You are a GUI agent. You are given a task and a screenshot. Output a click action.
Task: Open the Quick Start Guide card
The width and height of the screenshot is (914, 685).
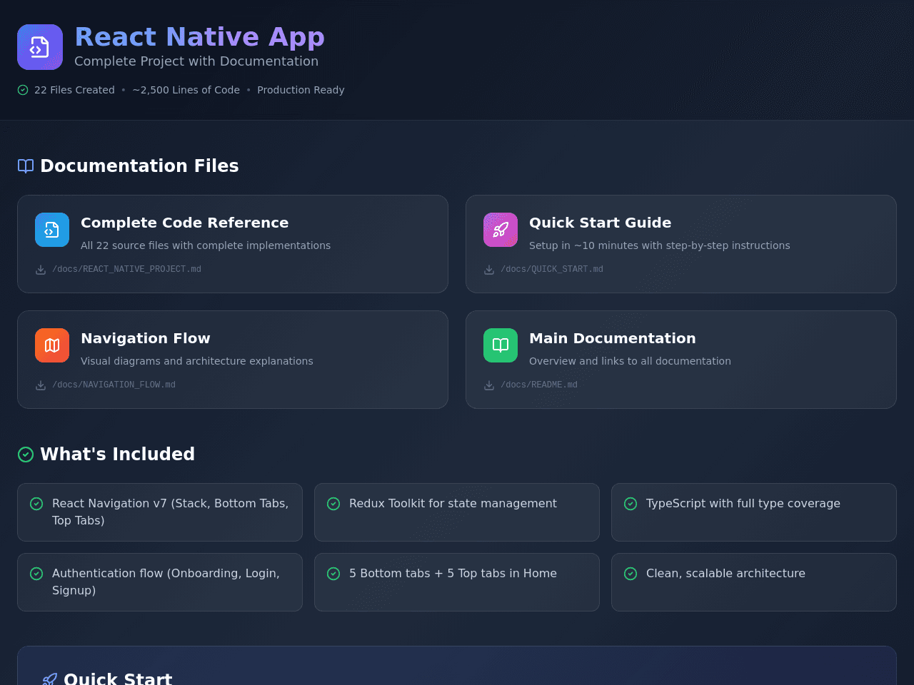[x=681, y=244]
